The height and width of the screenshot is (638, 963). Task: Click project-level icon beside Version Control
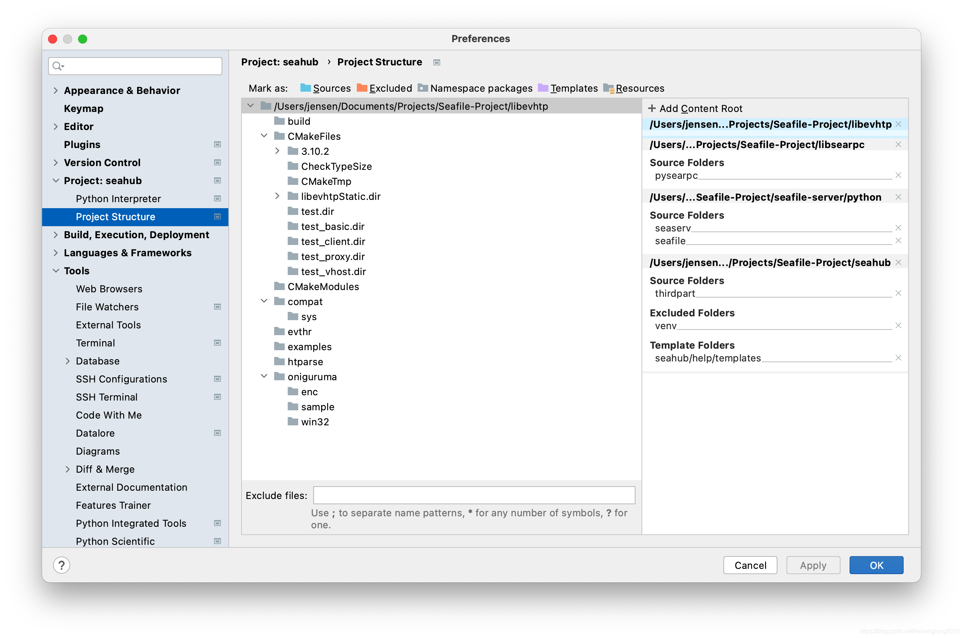point(217,162)
